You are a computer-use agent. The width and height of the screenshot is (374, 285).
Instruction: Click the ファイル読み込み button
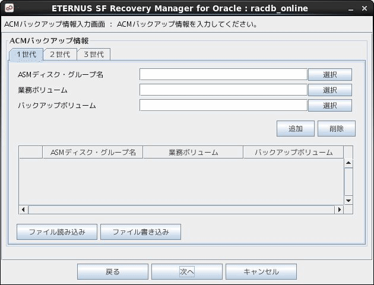(x=57, y=232)
